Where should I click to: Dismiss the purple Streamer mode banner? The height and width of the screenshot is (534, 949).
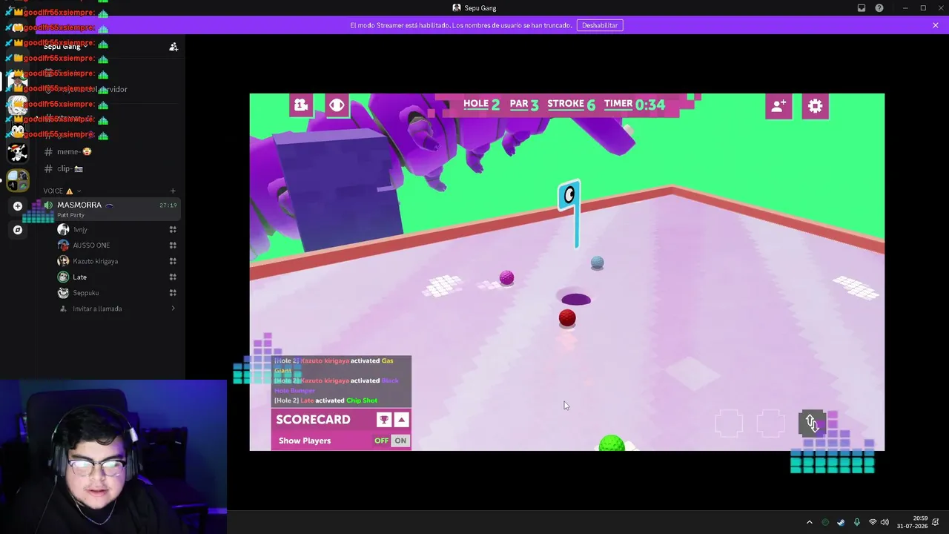[x=936, y=25]
